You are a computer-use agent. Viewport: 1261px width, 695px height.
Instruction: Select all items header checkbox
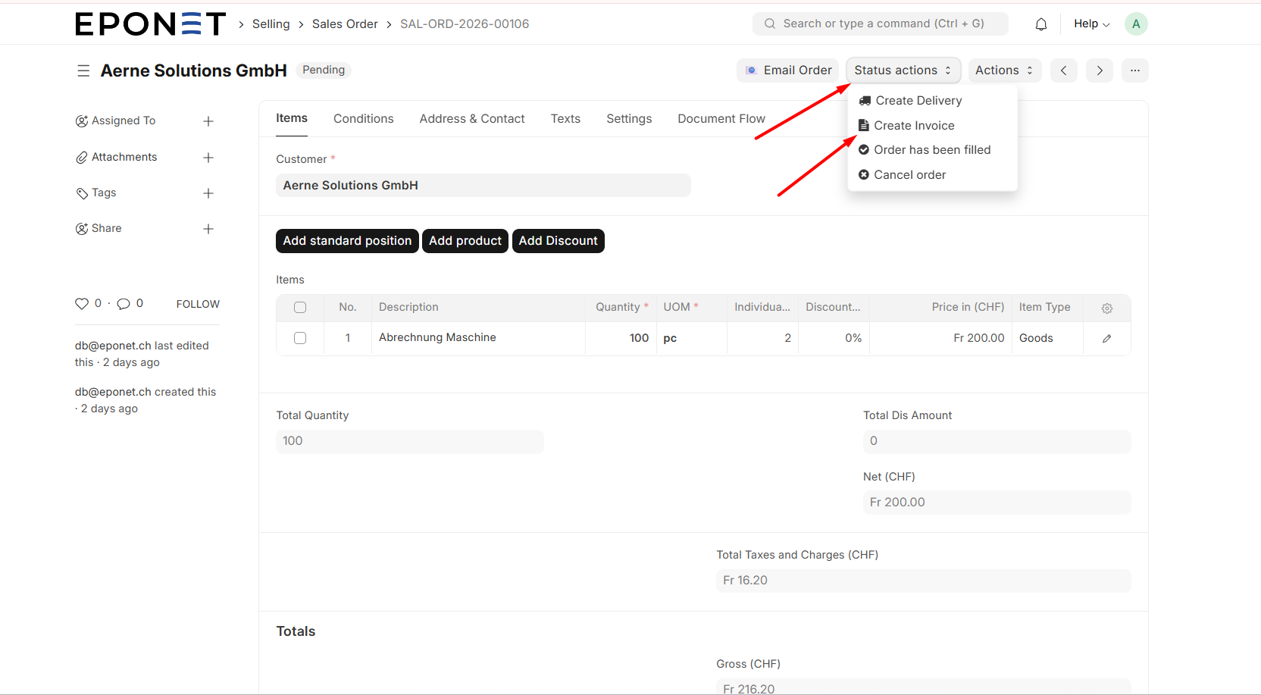tap(300, 307)
